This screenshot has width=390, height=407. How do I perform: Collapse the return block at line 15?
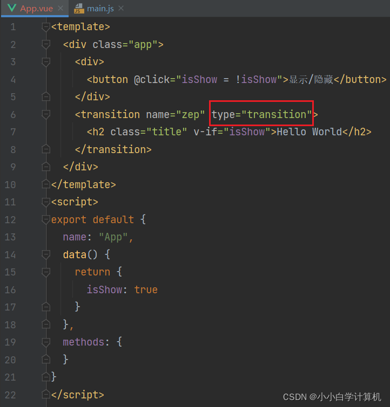pyautogui.click(x=46, y=272)
